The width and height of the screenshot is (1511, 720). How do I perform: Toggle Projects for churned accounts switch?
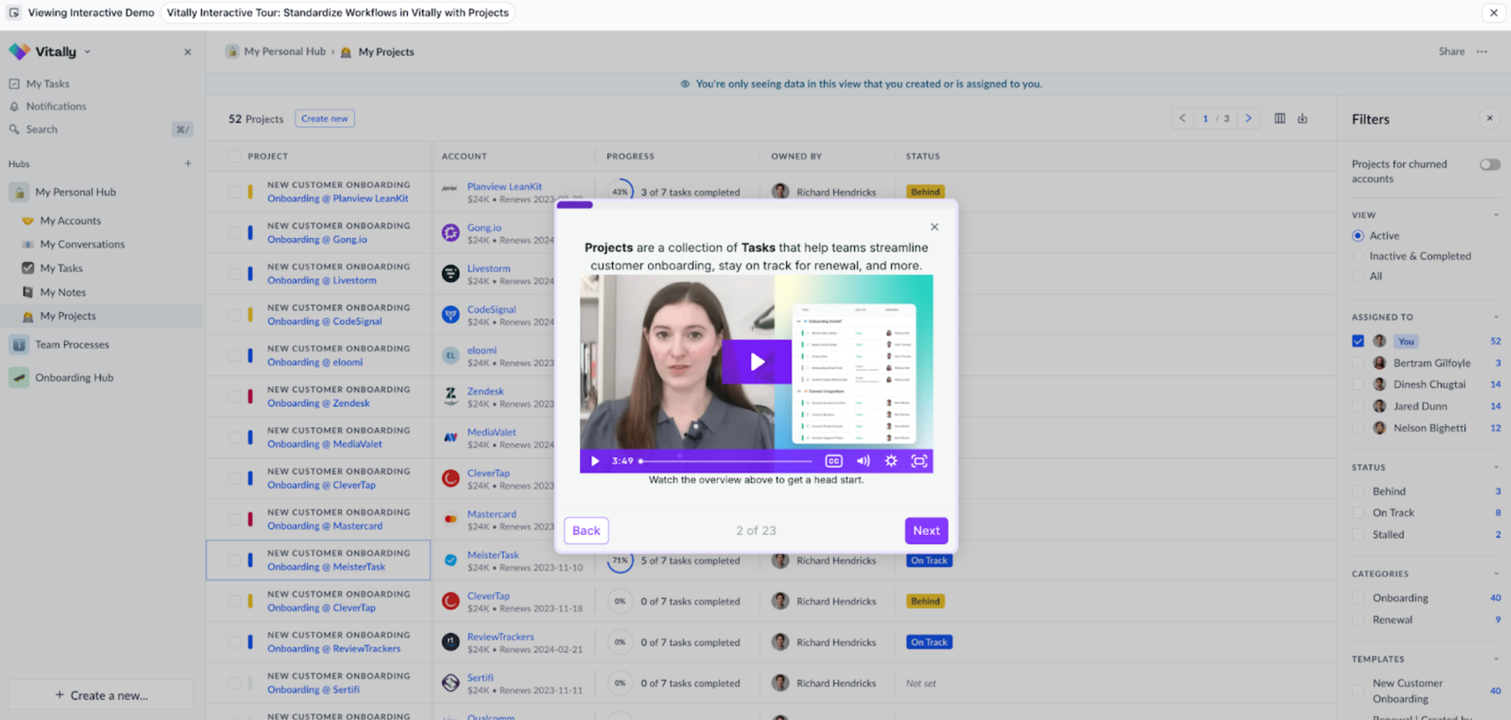pos(1490,165)
